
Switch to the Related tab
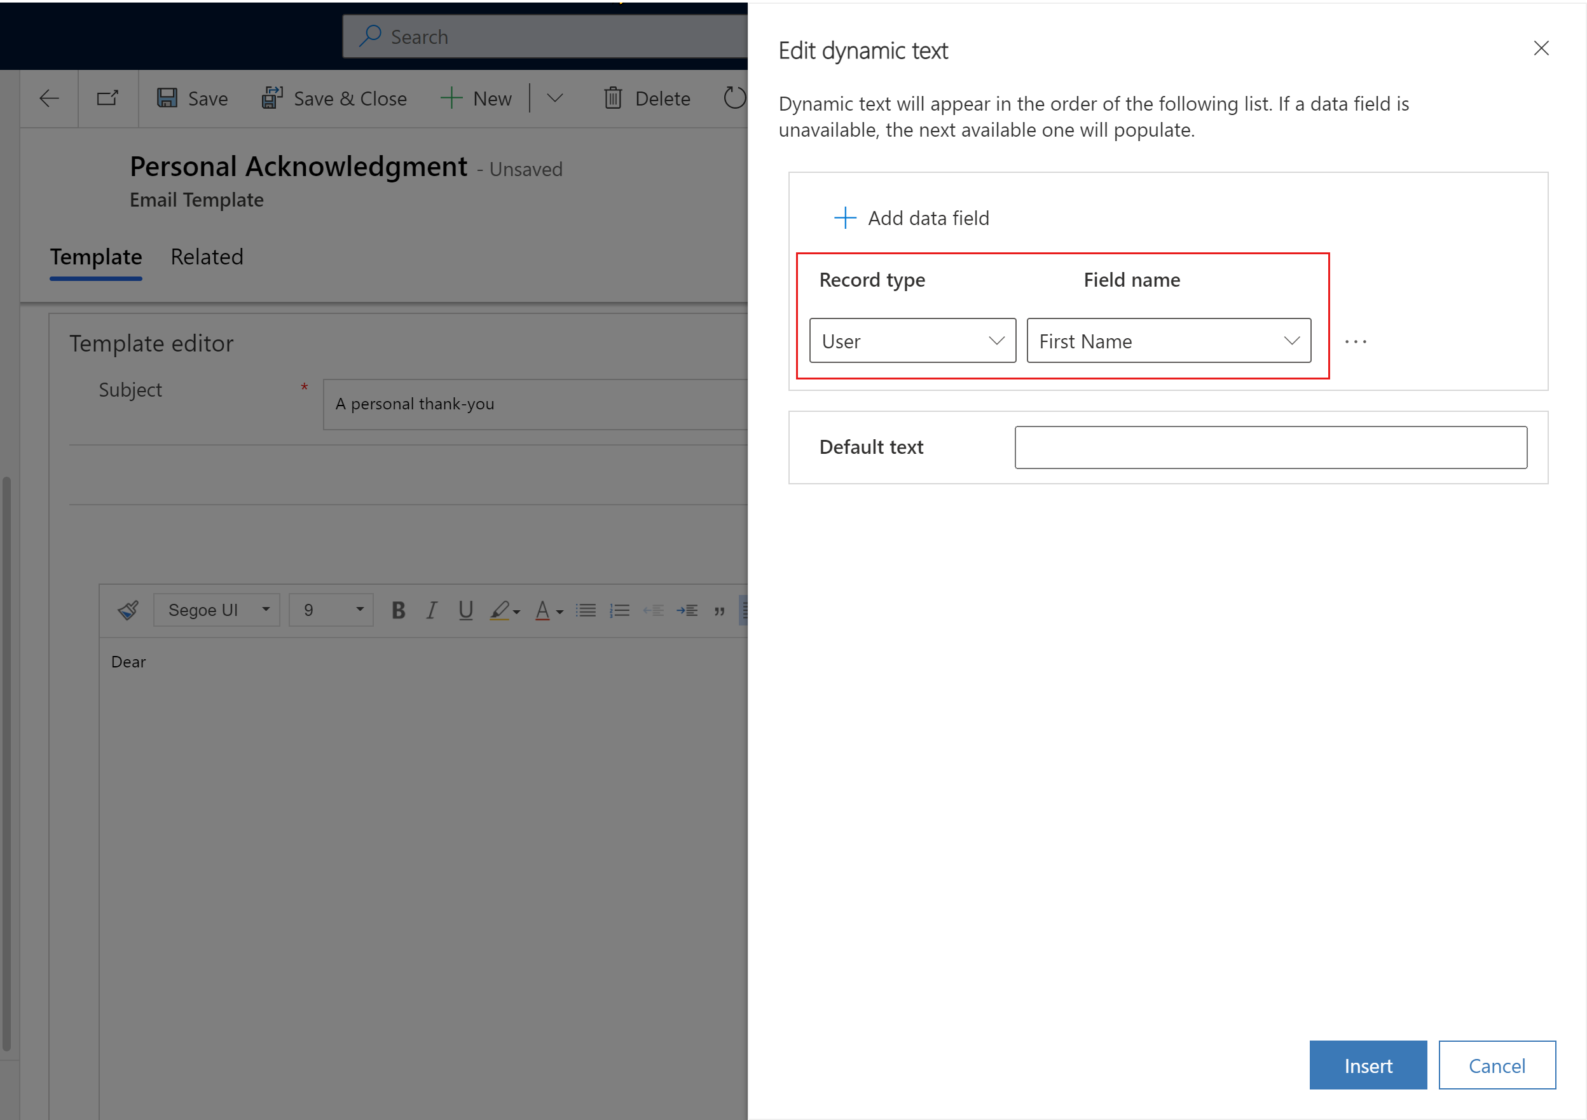tap(206, 256)
